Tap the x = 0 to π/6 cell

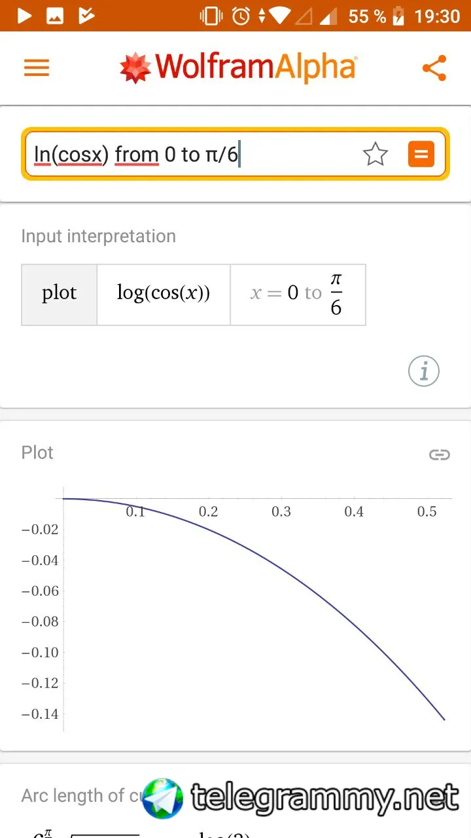298,294
